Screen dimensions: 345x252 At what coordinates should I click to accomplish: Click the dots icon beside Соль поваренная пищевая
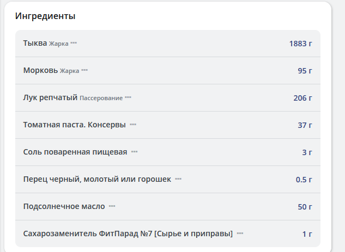(x=135, y=152)
